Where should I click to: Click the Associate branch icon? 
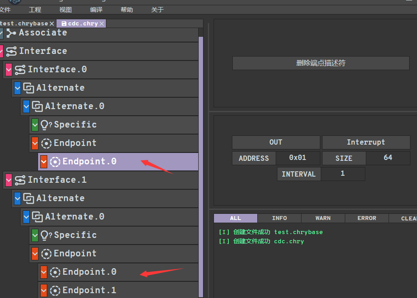tap(11, 33)
